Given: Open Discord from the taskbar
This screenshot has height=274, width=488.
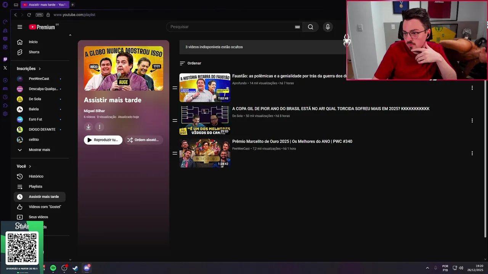Looking at the screenshot, I should click(x=87, y=268).
